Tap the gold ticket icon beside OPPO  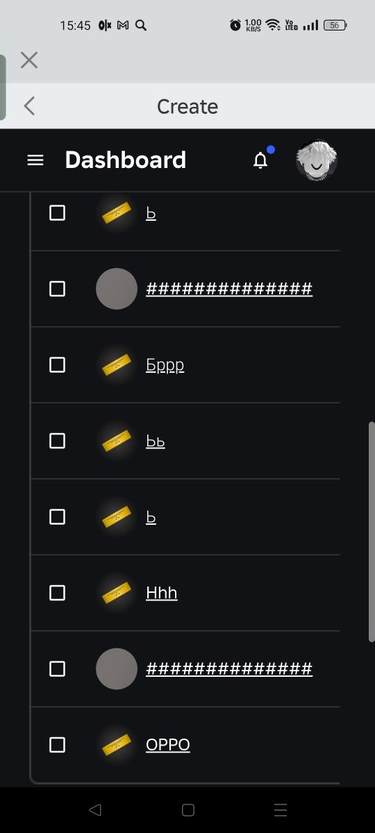[117, 745]
